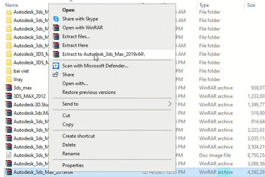
Task: Select Create shortcut
Action: pos(78,136)
